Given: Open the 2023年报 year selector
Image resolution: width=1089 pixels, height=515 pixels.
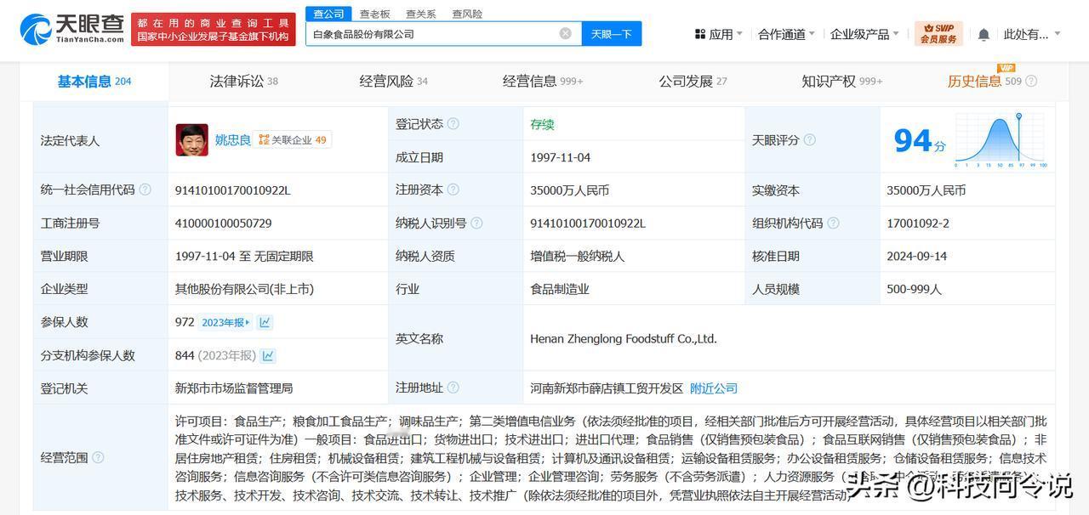Looking at the screenshot, I should click(x=226, y=322).
